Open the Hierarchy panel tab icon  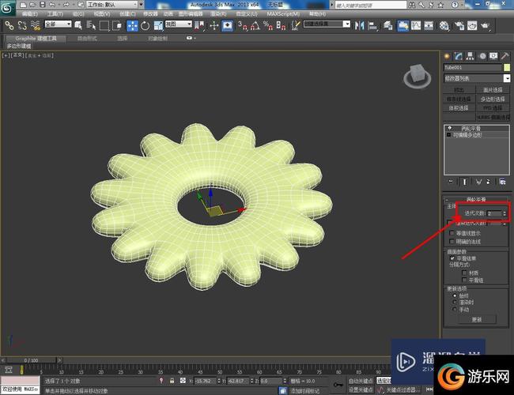(471, 56)
